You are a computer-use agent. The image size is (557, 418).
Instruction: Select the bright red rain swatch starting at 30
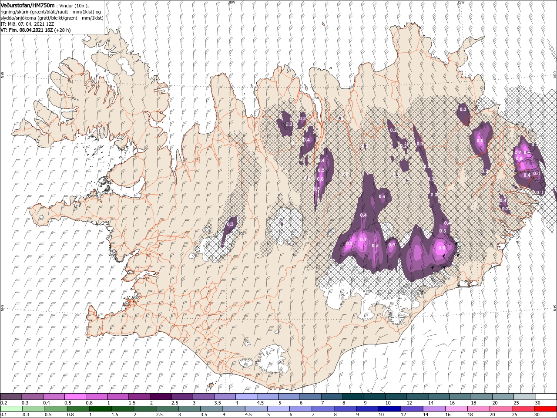click(545, 409)
